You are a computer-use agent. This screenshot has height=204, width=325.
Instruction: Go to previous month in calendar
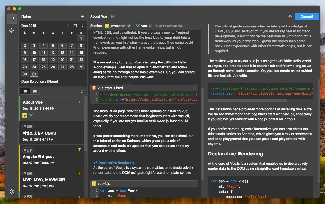pyautogui.click(x=68, y=26)
